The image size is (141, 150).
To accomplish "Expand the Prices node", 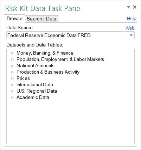I will (x=12, y=79).
